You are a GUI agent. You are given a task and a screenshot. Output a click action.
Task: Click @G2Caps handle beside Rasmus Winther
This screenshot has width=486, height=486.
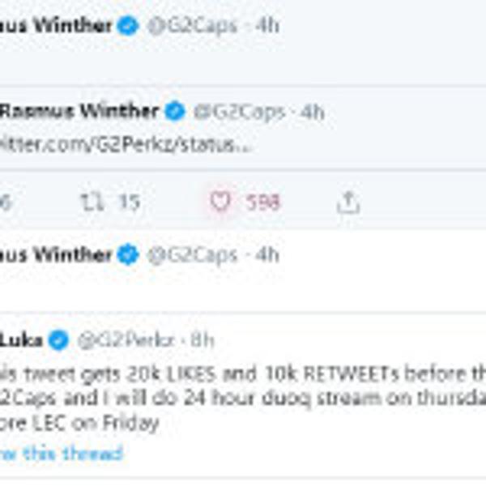239,112
